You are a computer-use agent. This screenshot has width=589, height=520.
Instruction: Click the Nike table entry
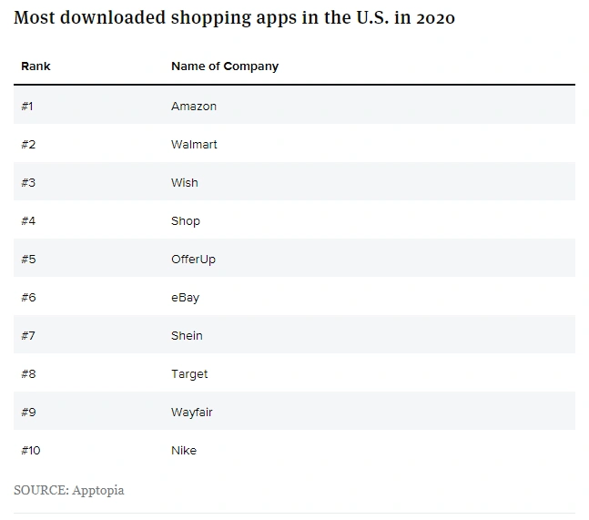click(x=184, y=451)
